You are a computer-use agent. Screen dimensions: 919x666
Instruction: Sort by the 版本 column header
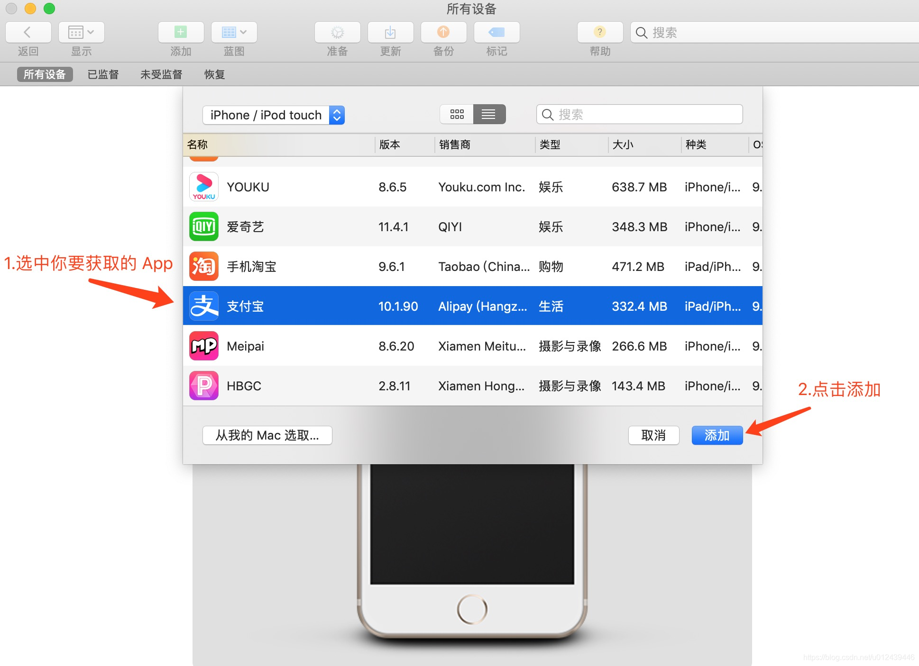[x=404, y=144]
